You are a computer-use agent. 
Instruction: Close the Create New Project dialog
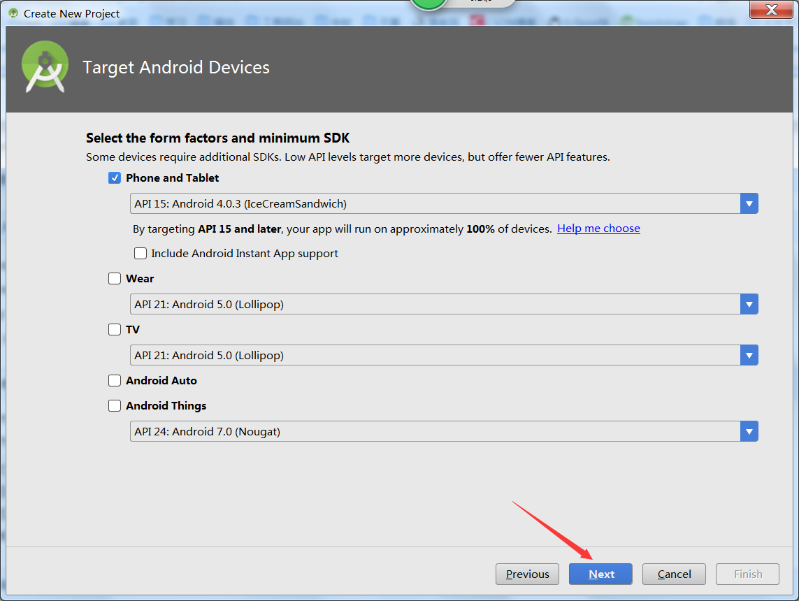pyautogui.click(x=771, y=10)
